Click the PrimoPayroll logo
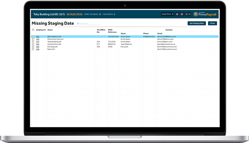 point(205,14)
